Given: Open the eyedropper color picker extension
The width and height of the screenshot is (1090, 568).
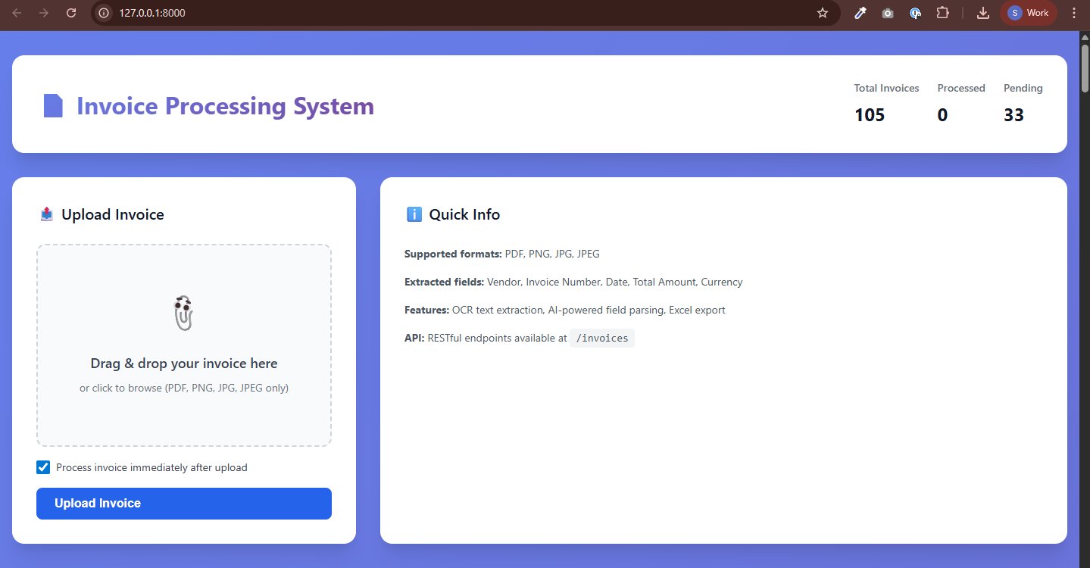Looking at the screenshot, I should point(860,13).
